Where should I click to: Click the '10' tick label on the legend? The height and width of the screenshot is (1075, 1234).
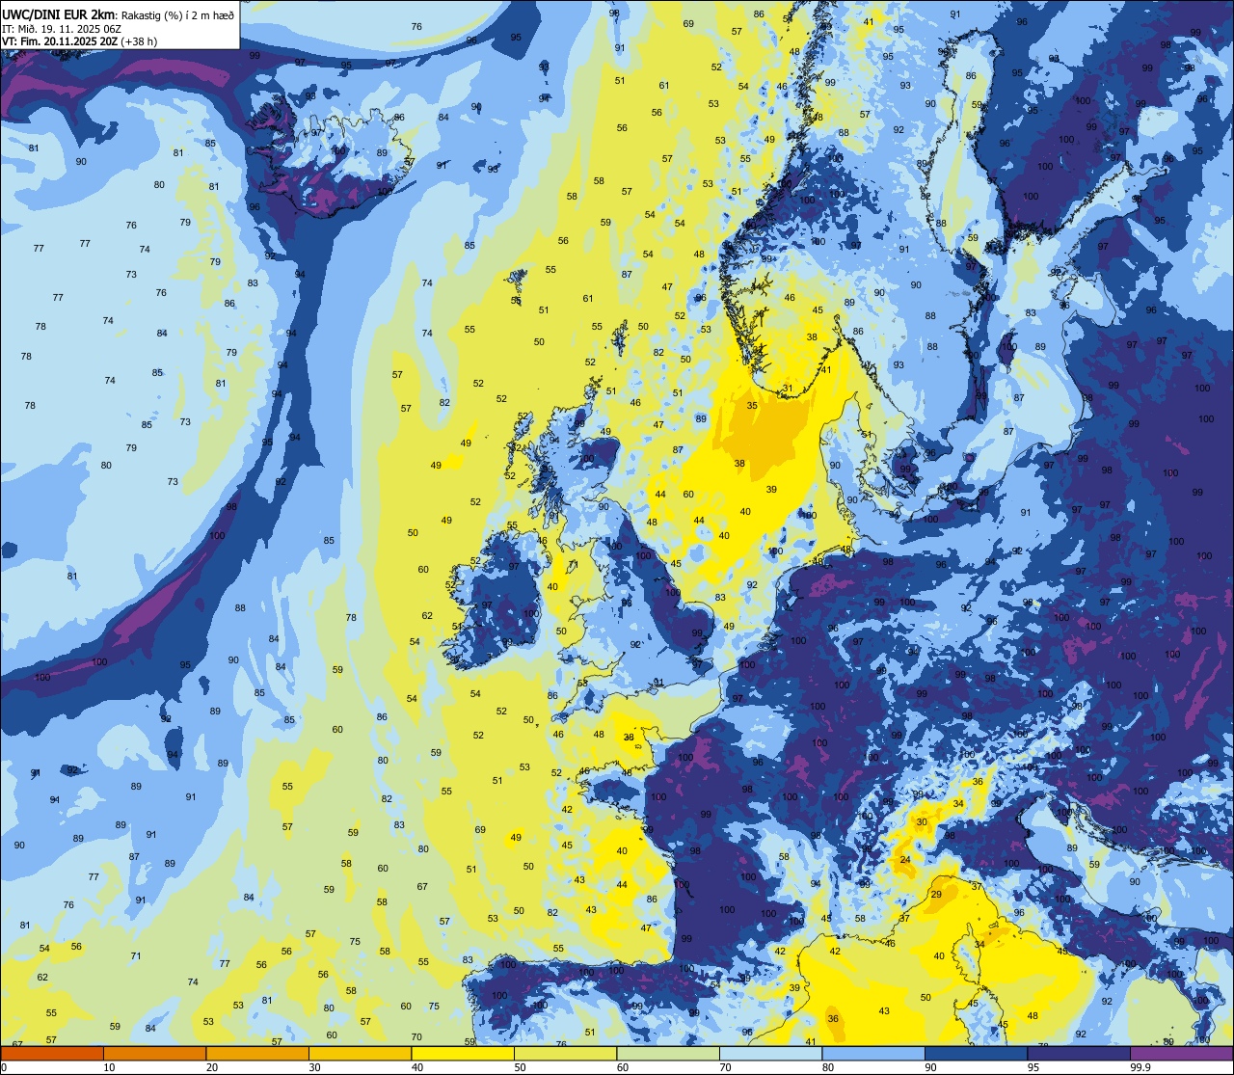pos(109,1066)
